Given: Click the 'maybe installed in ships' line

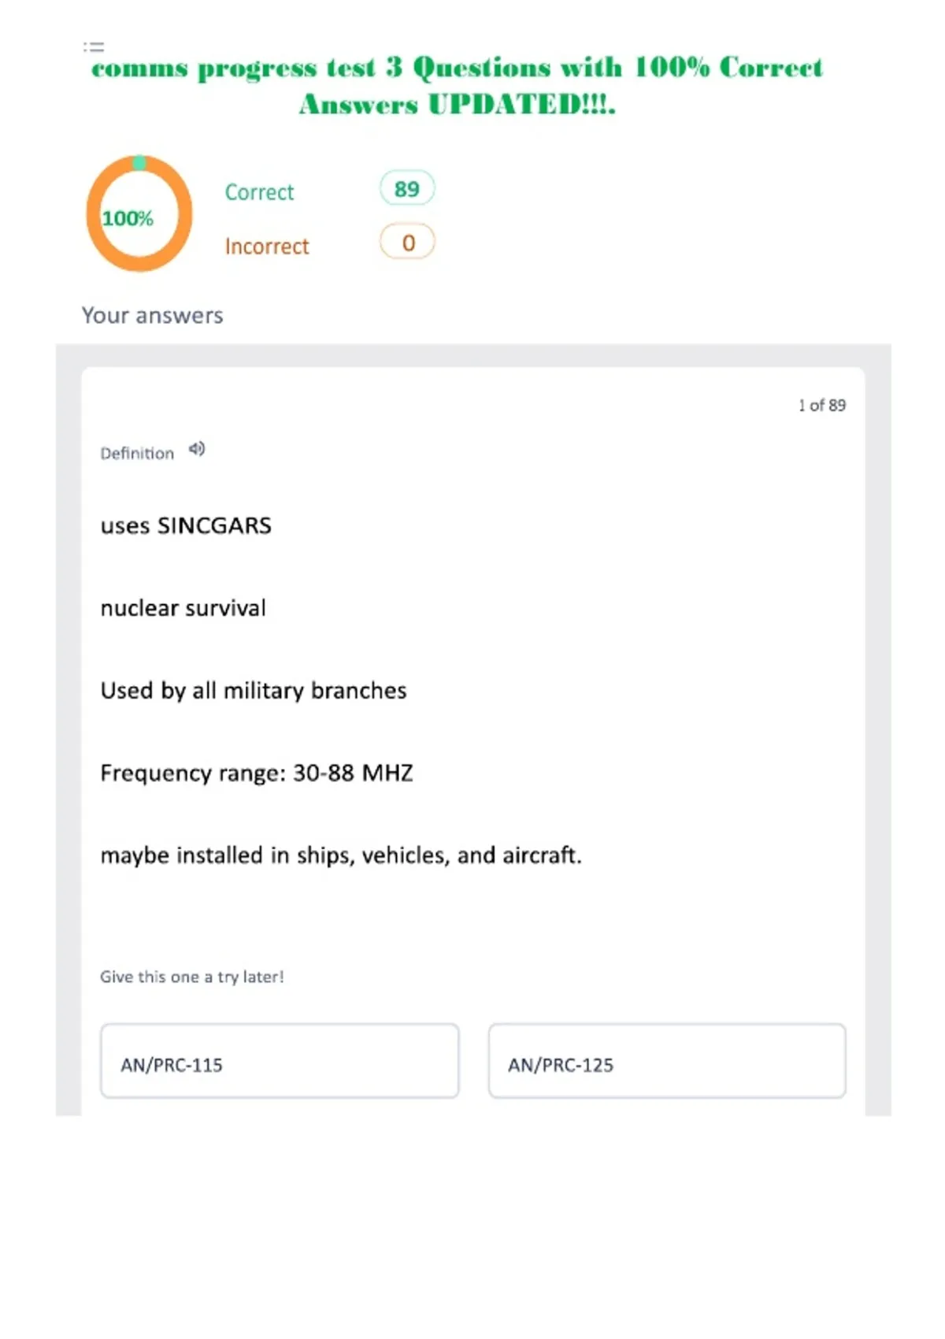Looking at the screenshot, I should tap(341, 855).
